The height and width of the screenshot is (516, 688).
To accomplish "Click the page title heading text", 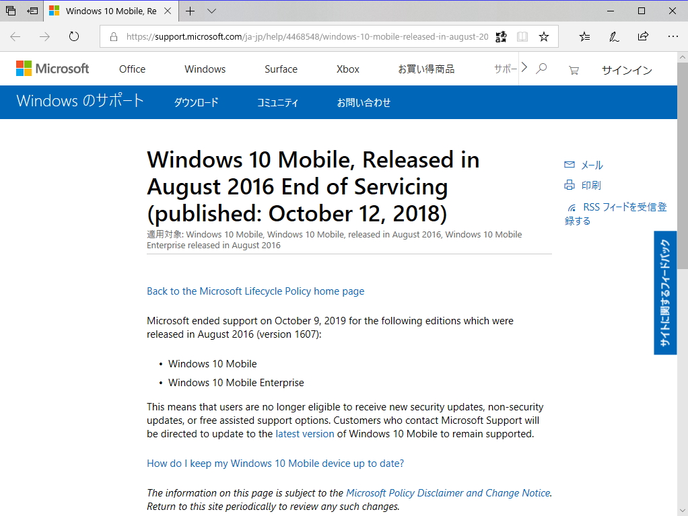I will coord(313,186).
